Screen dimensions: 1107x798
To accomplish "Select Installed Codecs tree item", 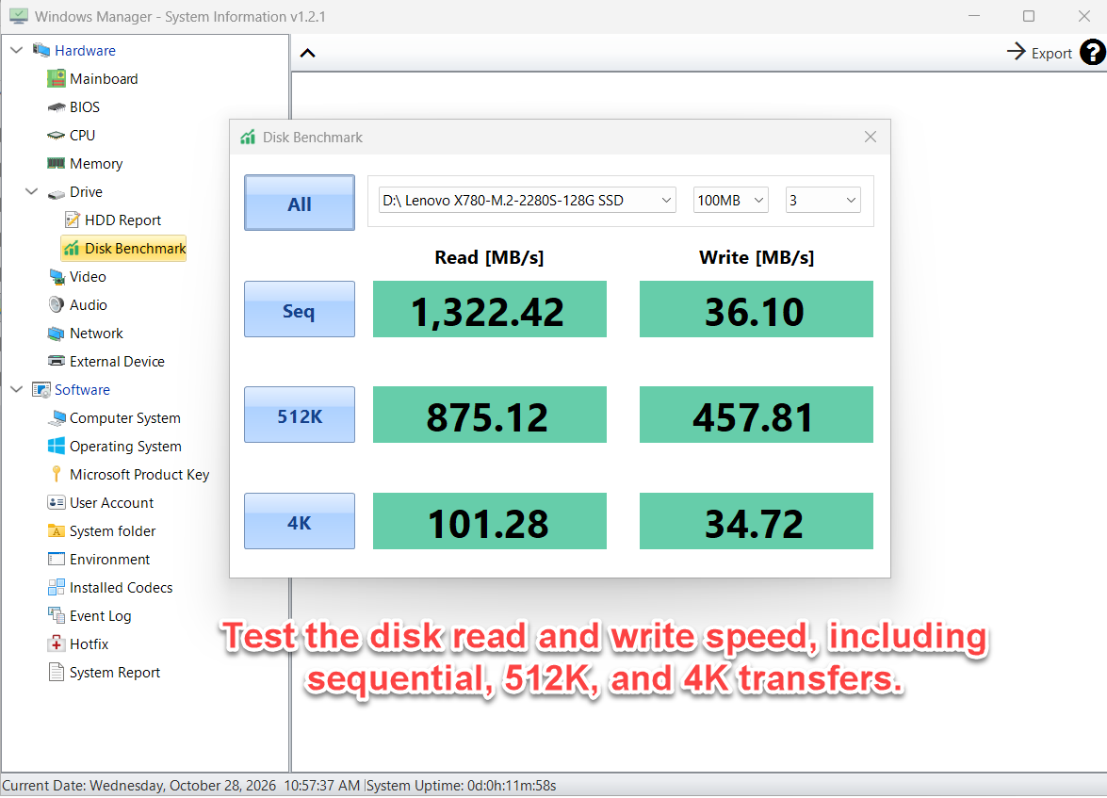I will pos(121,588).
